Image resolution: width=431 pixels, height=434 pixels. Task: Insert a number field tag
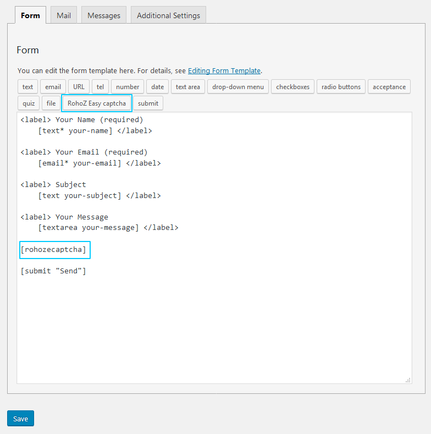tap(128, 86)
